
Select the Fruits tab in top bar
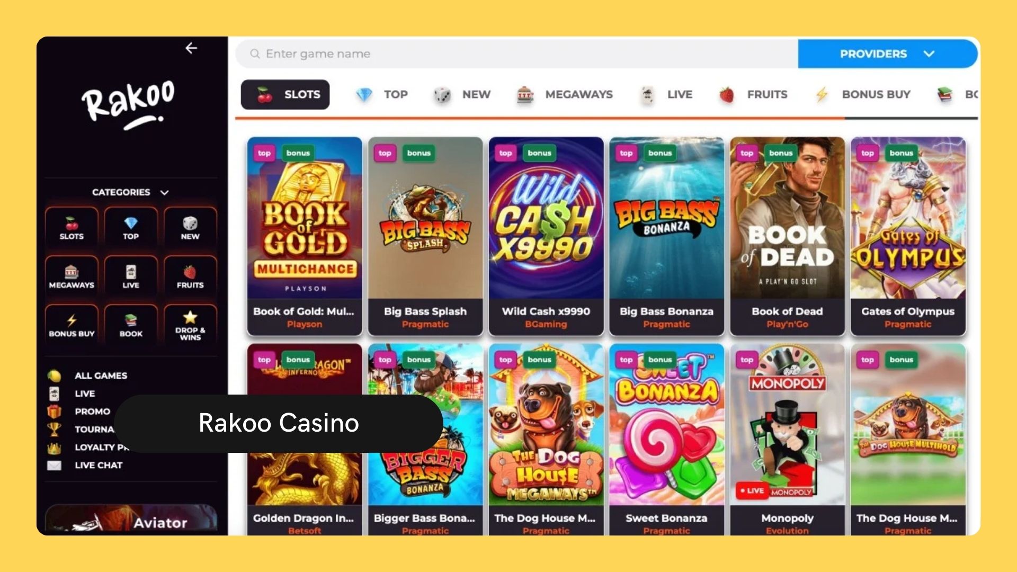click(x=753, y=94)
